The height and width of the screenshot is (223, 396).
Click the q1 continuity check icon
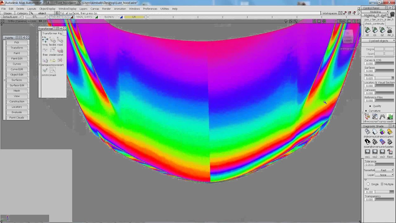(x=375, y=30)
